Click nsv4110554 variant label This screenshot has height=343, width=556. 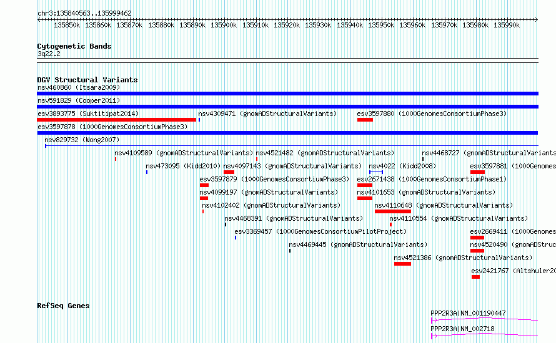(x=459, y=218)
